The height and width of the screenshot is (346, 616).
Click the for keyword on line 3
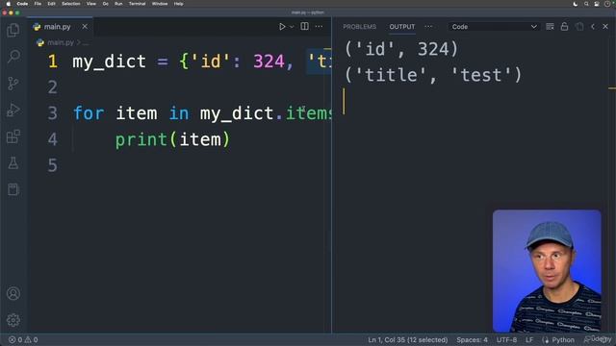[x=89, y=113]
